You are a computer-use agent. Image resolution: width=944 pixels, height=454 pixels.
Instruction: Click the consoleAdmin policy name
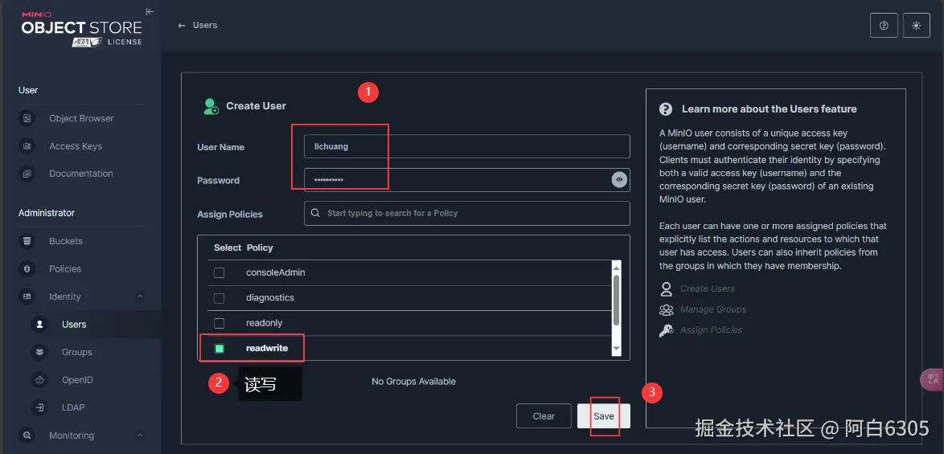click(276, 273)
